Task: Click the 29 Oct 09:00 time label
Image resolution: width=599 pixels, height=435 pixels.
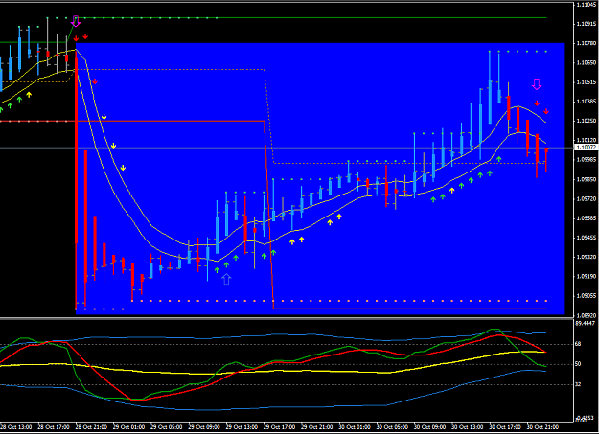Action: tap(204, 427)
